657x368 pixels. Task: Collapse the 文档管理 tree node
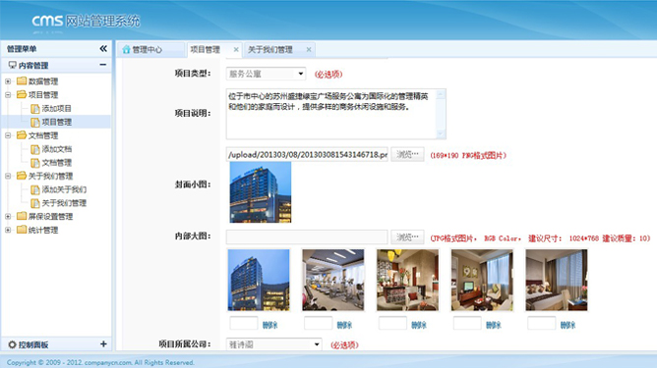click(8, 135)
